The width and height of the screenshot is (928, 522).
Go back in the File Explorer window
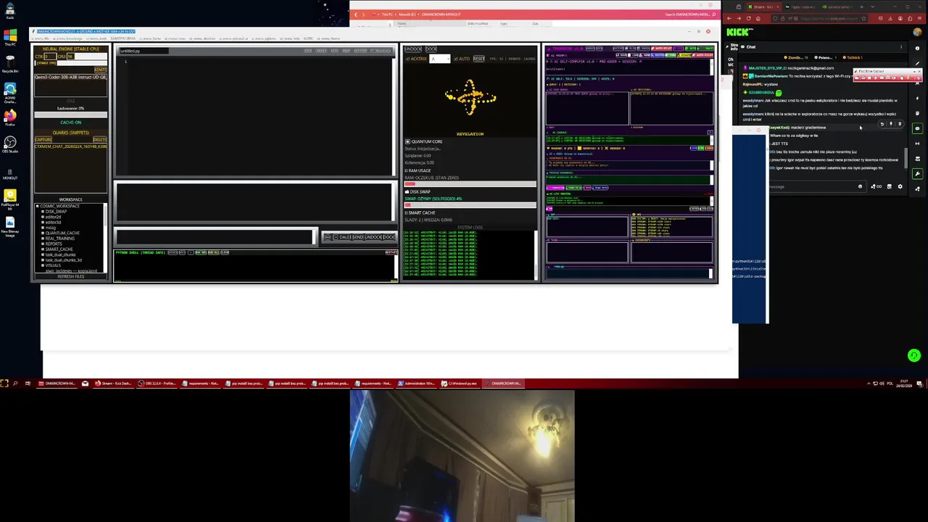click(x=355, y=14)
